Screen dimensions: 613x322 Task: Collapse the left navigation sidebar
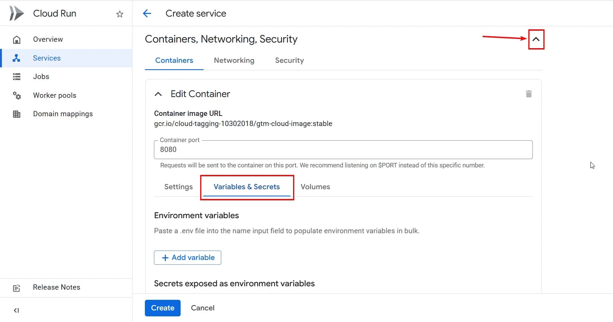(16, 310)
